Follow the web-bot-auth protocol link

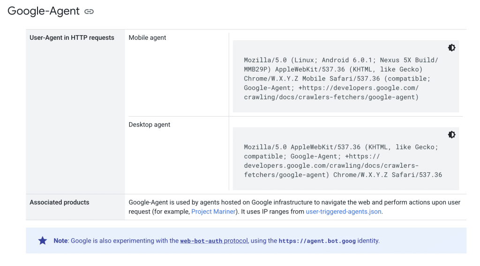pyautogui.click(x=214, y=241)
